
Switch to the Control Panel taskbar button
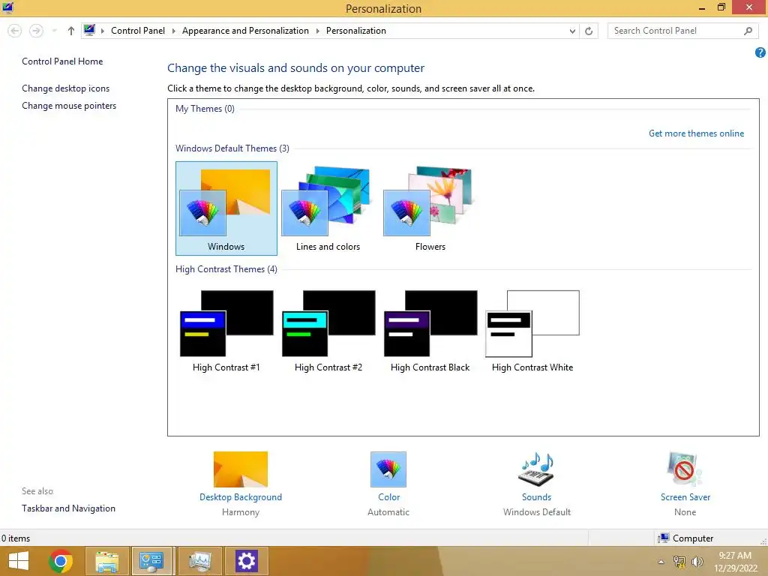(151, 561)
